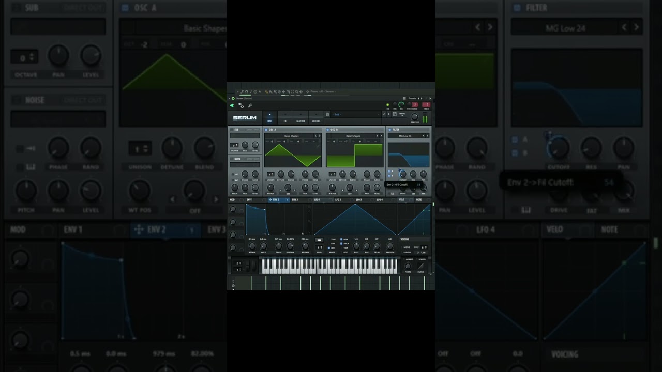Toggle filter routing checkbox A

pos(389,171)
